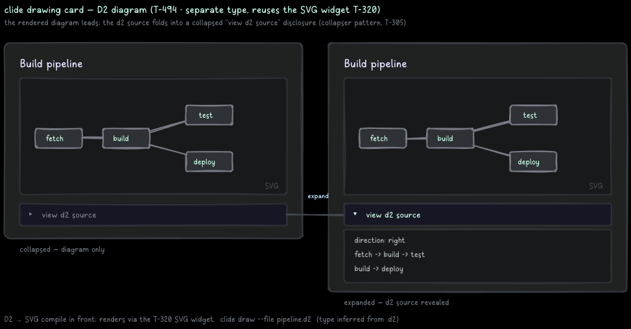Select the fetch node in left diagram
This screenshot has height=329, width=631.
coord(59,138)
